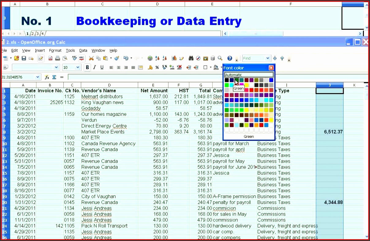Apply the percent number format
Image resolution: width=370 pixels, height=241 pixels.
point(157,67)
